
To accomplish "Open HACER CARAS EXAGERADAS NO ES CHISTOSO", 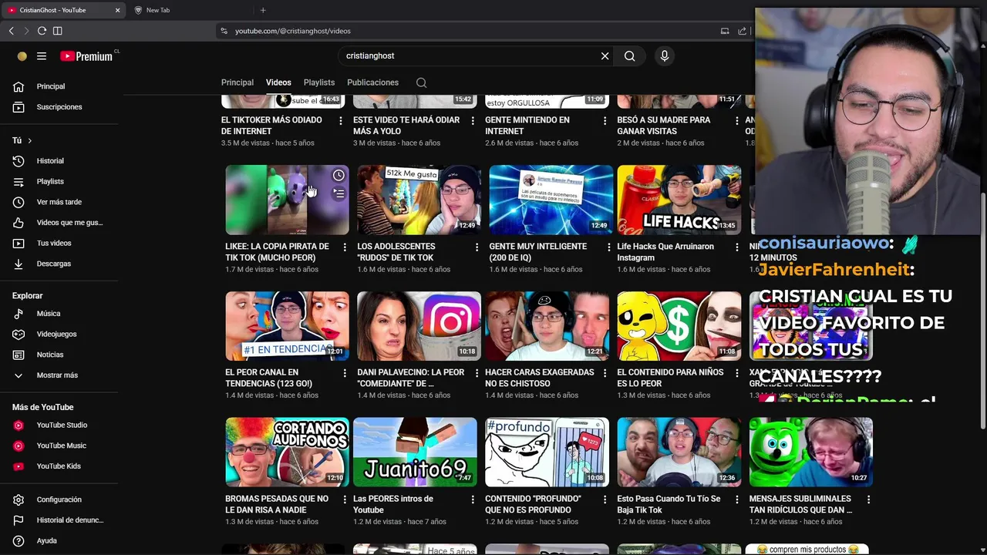I will [x=540, y=378].
